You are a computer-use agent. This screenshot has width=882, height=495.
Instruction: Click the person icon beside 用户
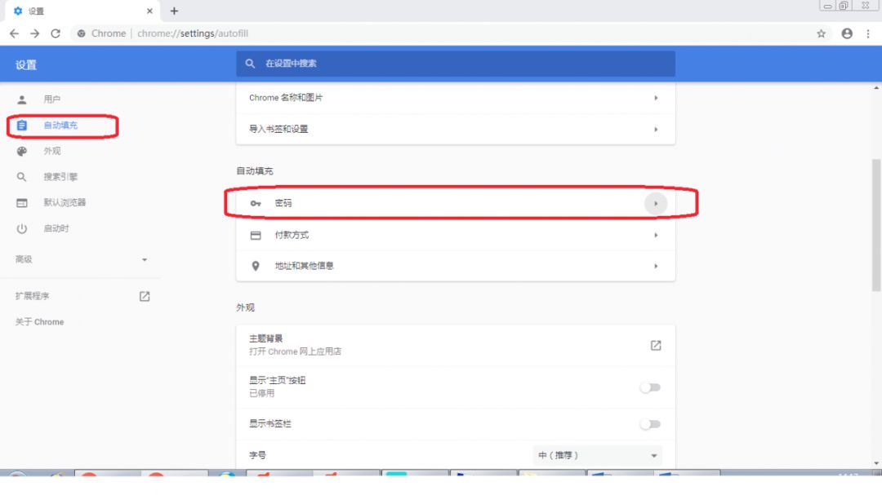[21, 99]
